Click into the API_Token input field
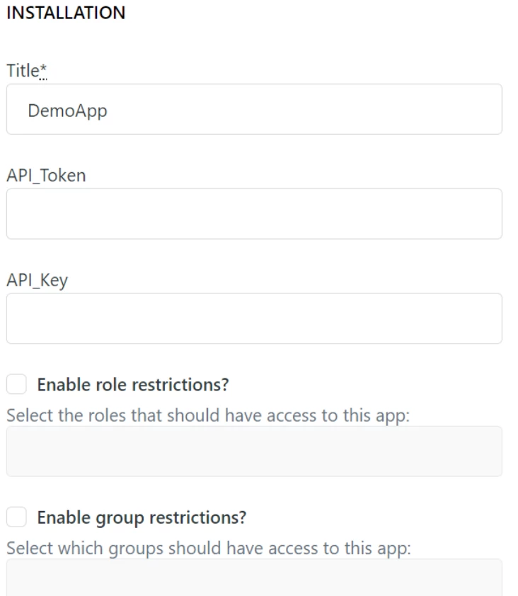Image resolution: width=518 pixels, height=596 pixels. pos(254,214)
